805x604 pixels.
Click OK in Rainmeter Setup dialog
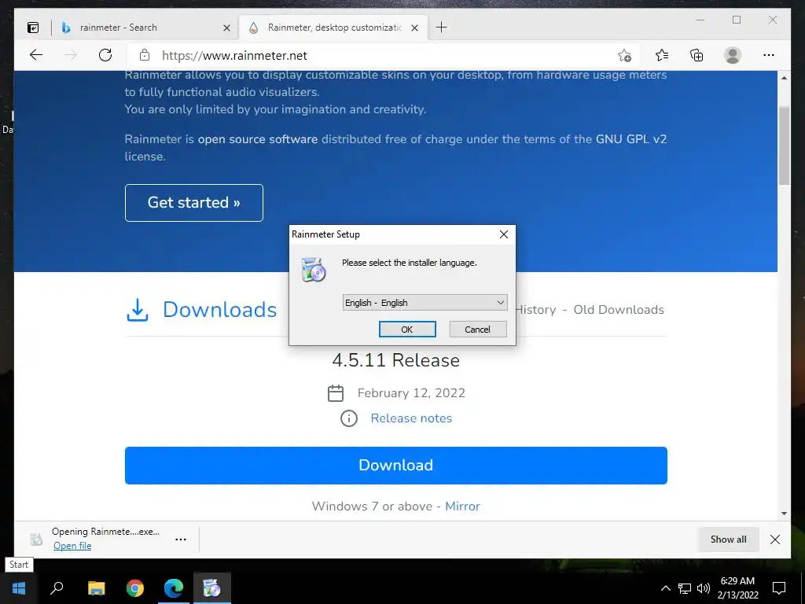tap(407, 330)
